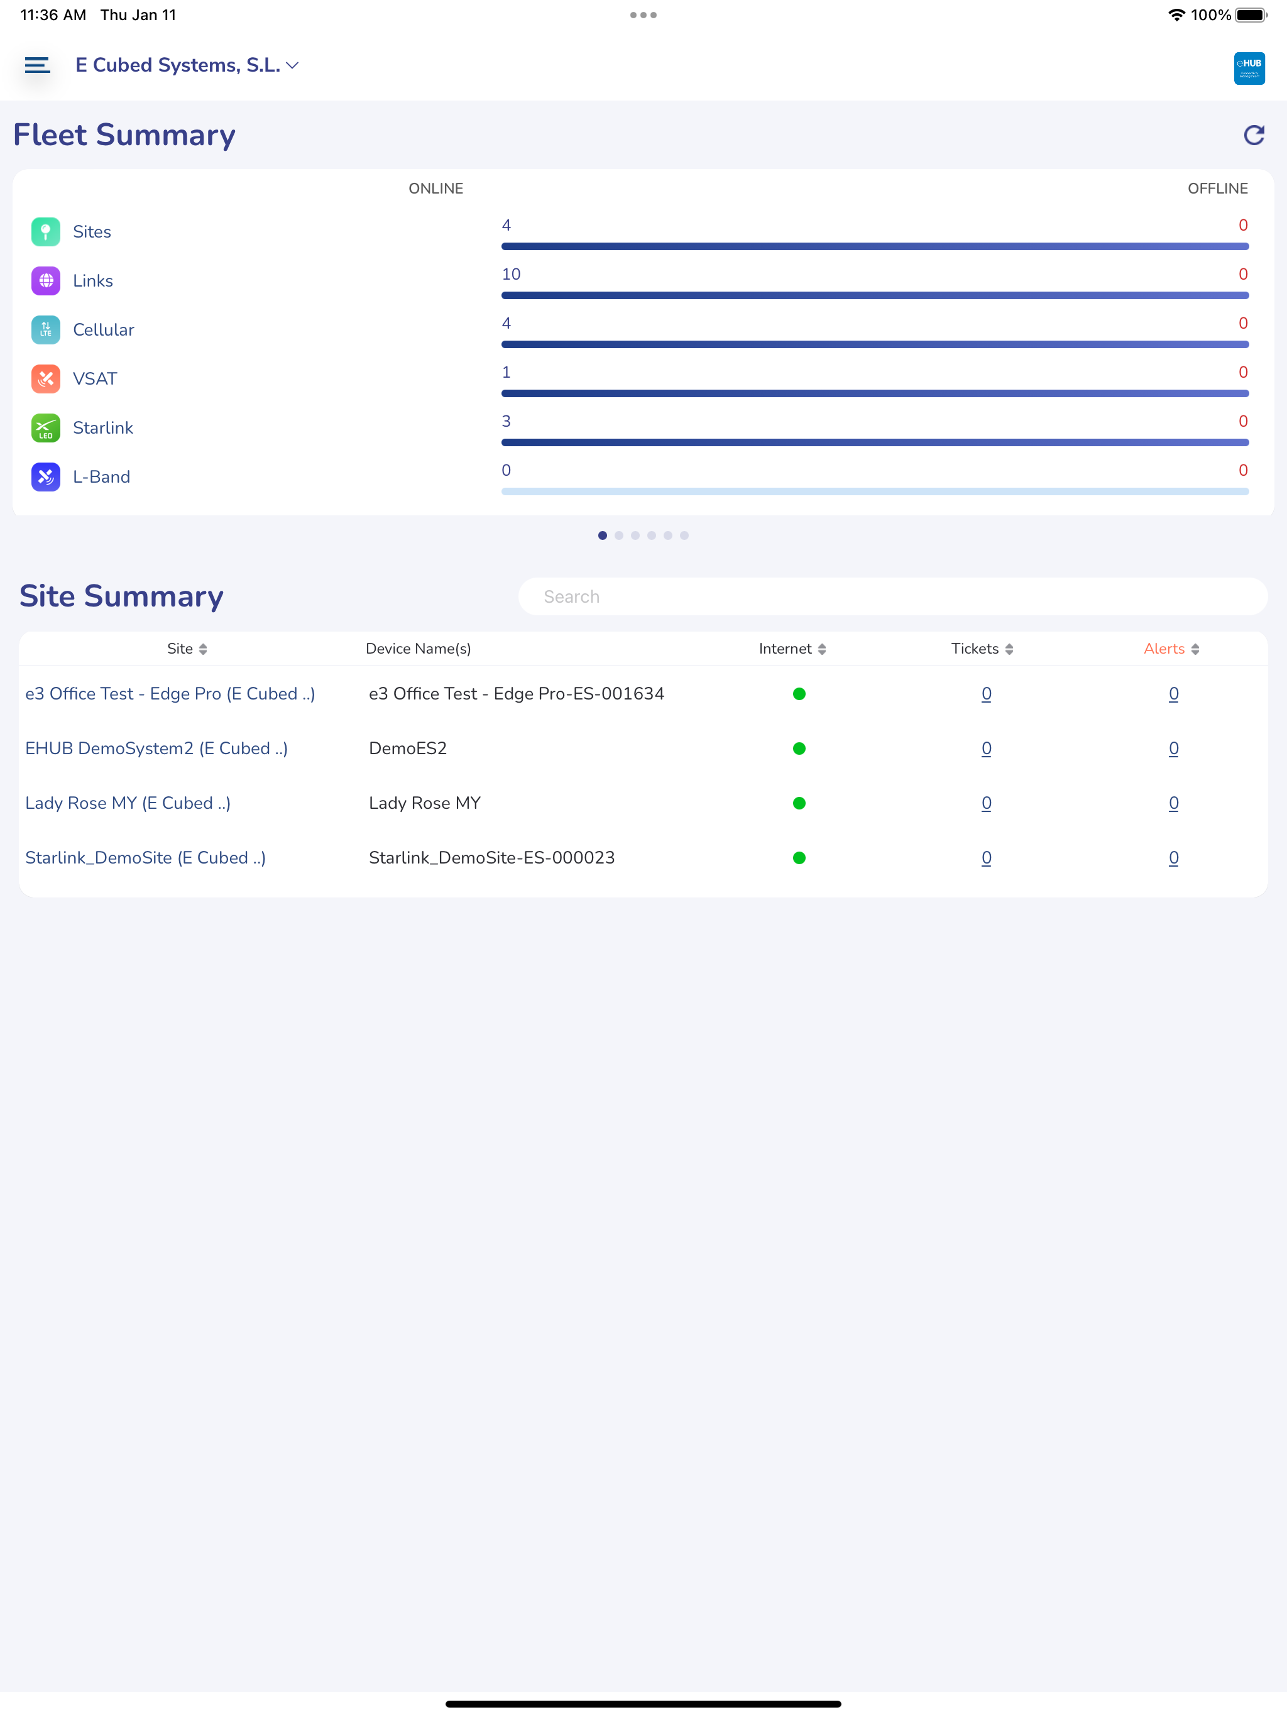Open the e3 Office Test - Edge Pro site

tap(170, 694)
